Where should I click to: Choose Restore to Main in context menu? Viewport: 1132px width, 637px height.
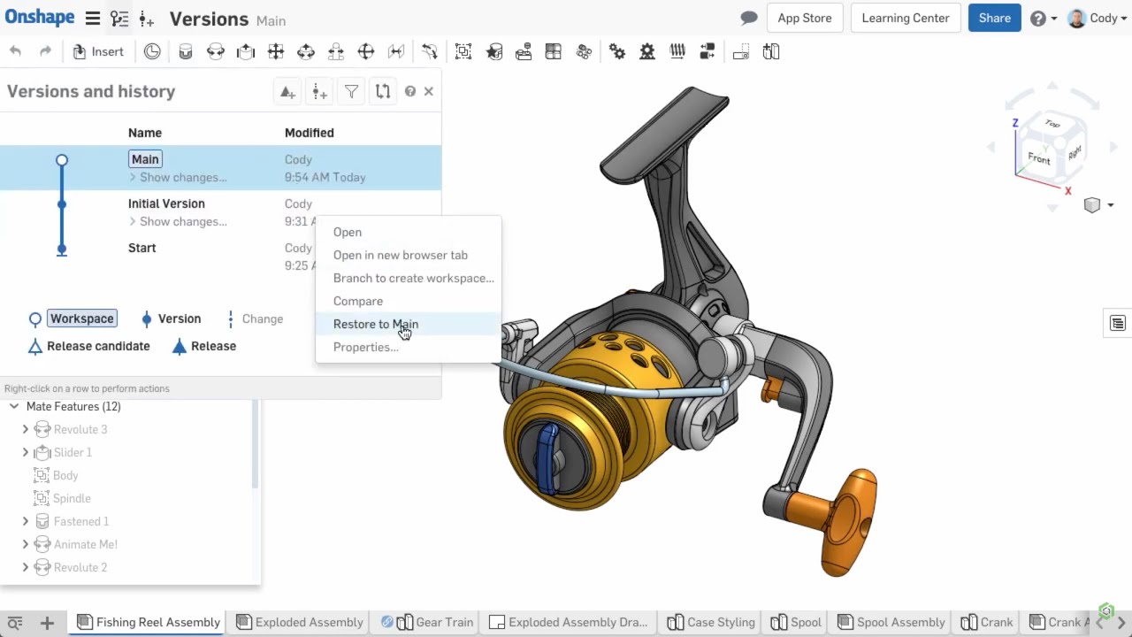[408, 324]
